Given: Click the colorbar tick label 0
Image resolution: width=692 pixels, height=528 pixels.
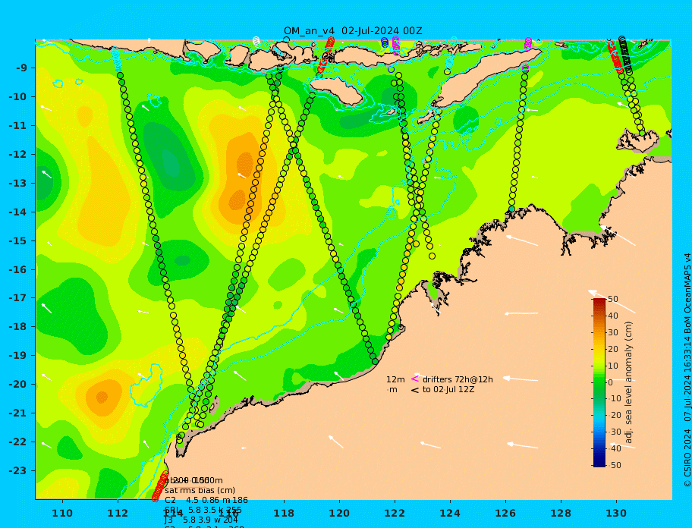Looking at the screenshot, I should pos(610,382).
